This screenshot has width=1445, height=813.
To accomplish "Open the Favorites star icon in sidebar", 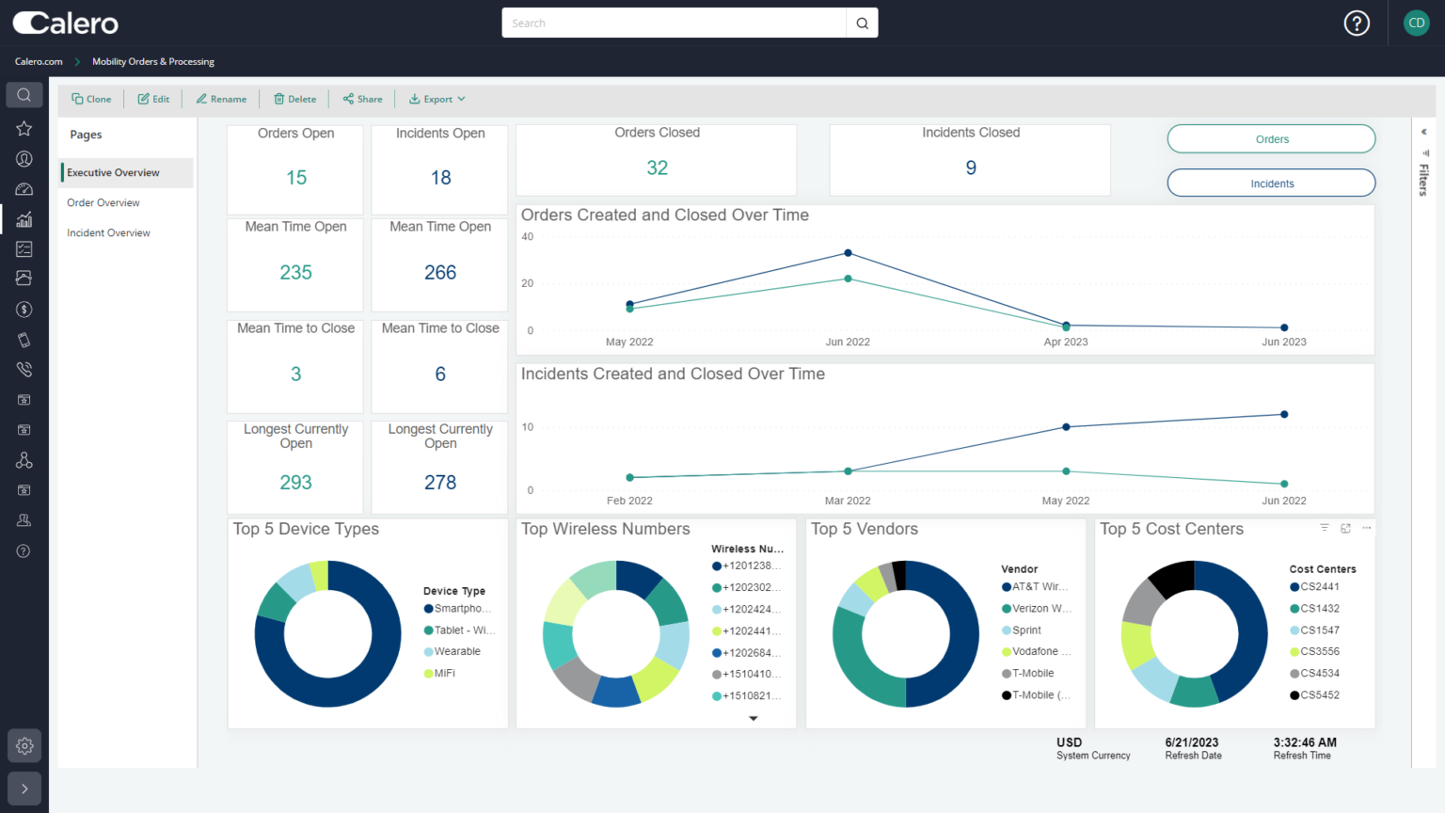I will (x=24, y=128).
